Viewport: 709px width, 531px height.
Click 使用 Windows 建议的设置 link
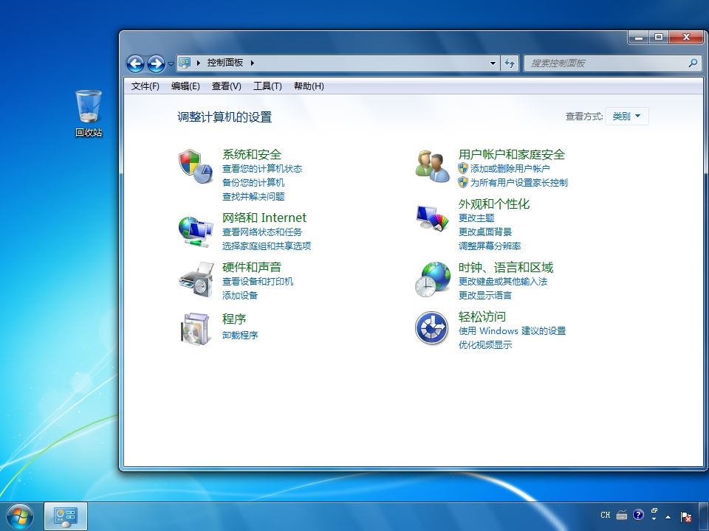[x=513, y=330]
